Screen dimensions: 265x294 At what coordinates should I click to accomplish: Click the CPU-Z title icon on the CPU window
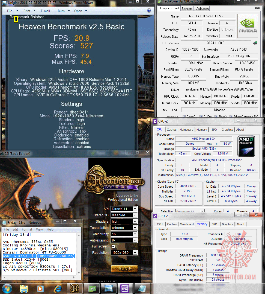[154, 121]
